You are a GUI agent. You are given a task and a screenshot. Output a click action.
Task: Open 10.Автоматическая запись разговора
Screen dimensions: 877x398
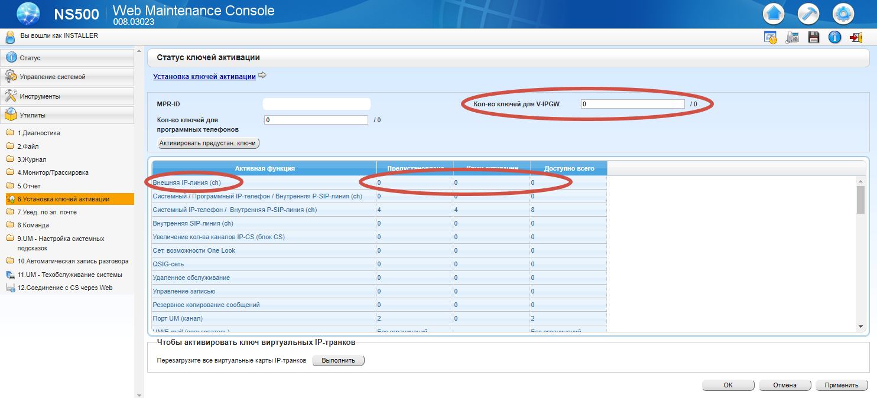[73, 261]
